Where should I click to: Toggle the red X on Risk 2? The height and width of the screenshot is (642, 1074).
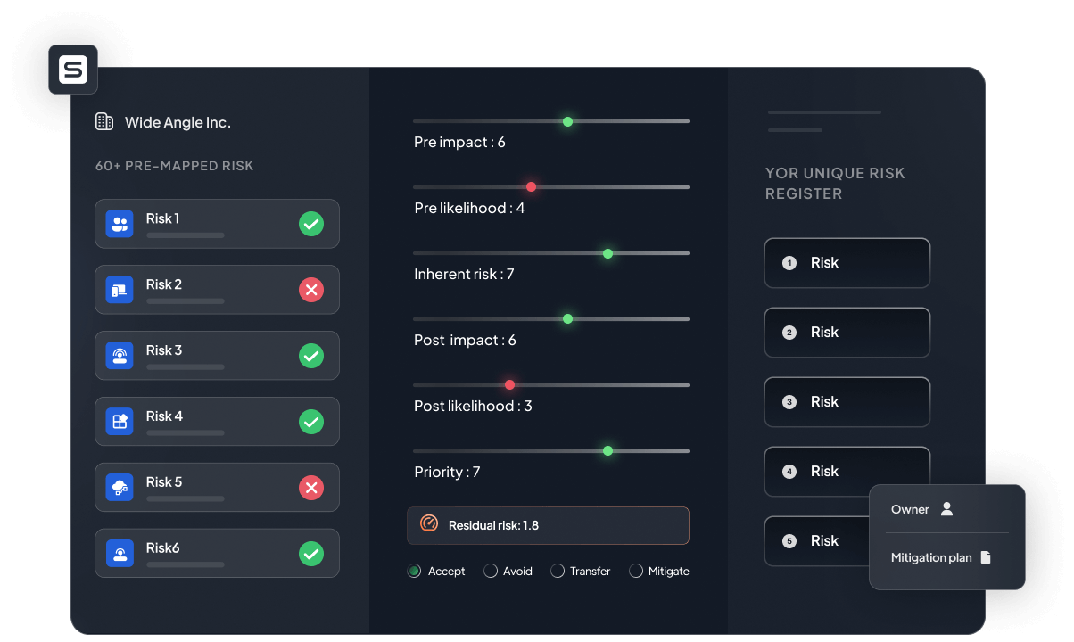coord(310,290)
